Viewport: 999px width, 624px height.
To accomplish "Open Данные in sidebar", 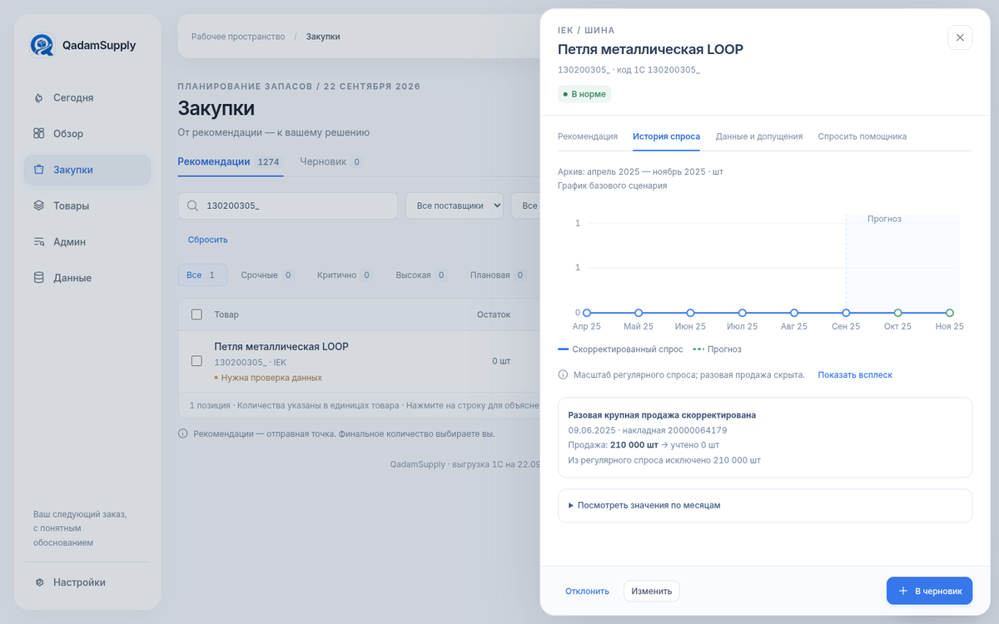I will (x=87, y=278).
